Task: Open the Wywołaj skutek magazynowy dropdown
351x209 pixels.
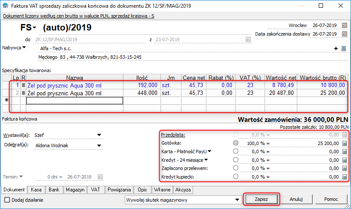Action: [x=237, y=200]
